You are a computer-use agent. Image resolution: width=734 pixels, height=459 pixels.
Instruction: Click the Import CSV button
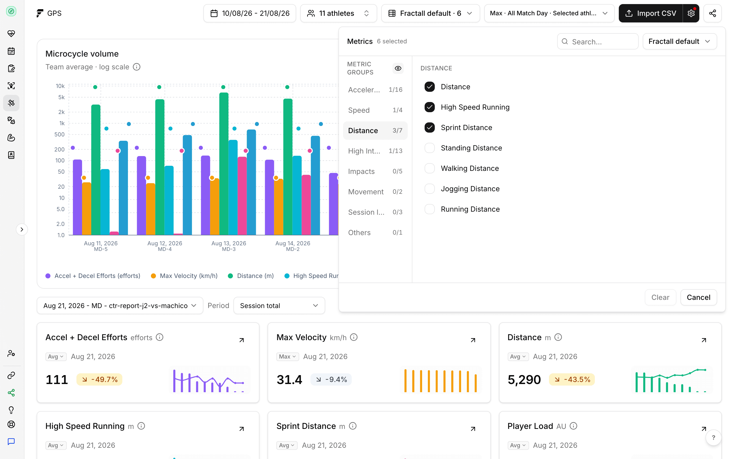tap(651, 13)
